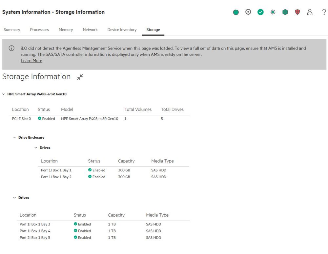Click the 1 TB capacity of Bay 3

pyautogui.click(x=112, y=224)
